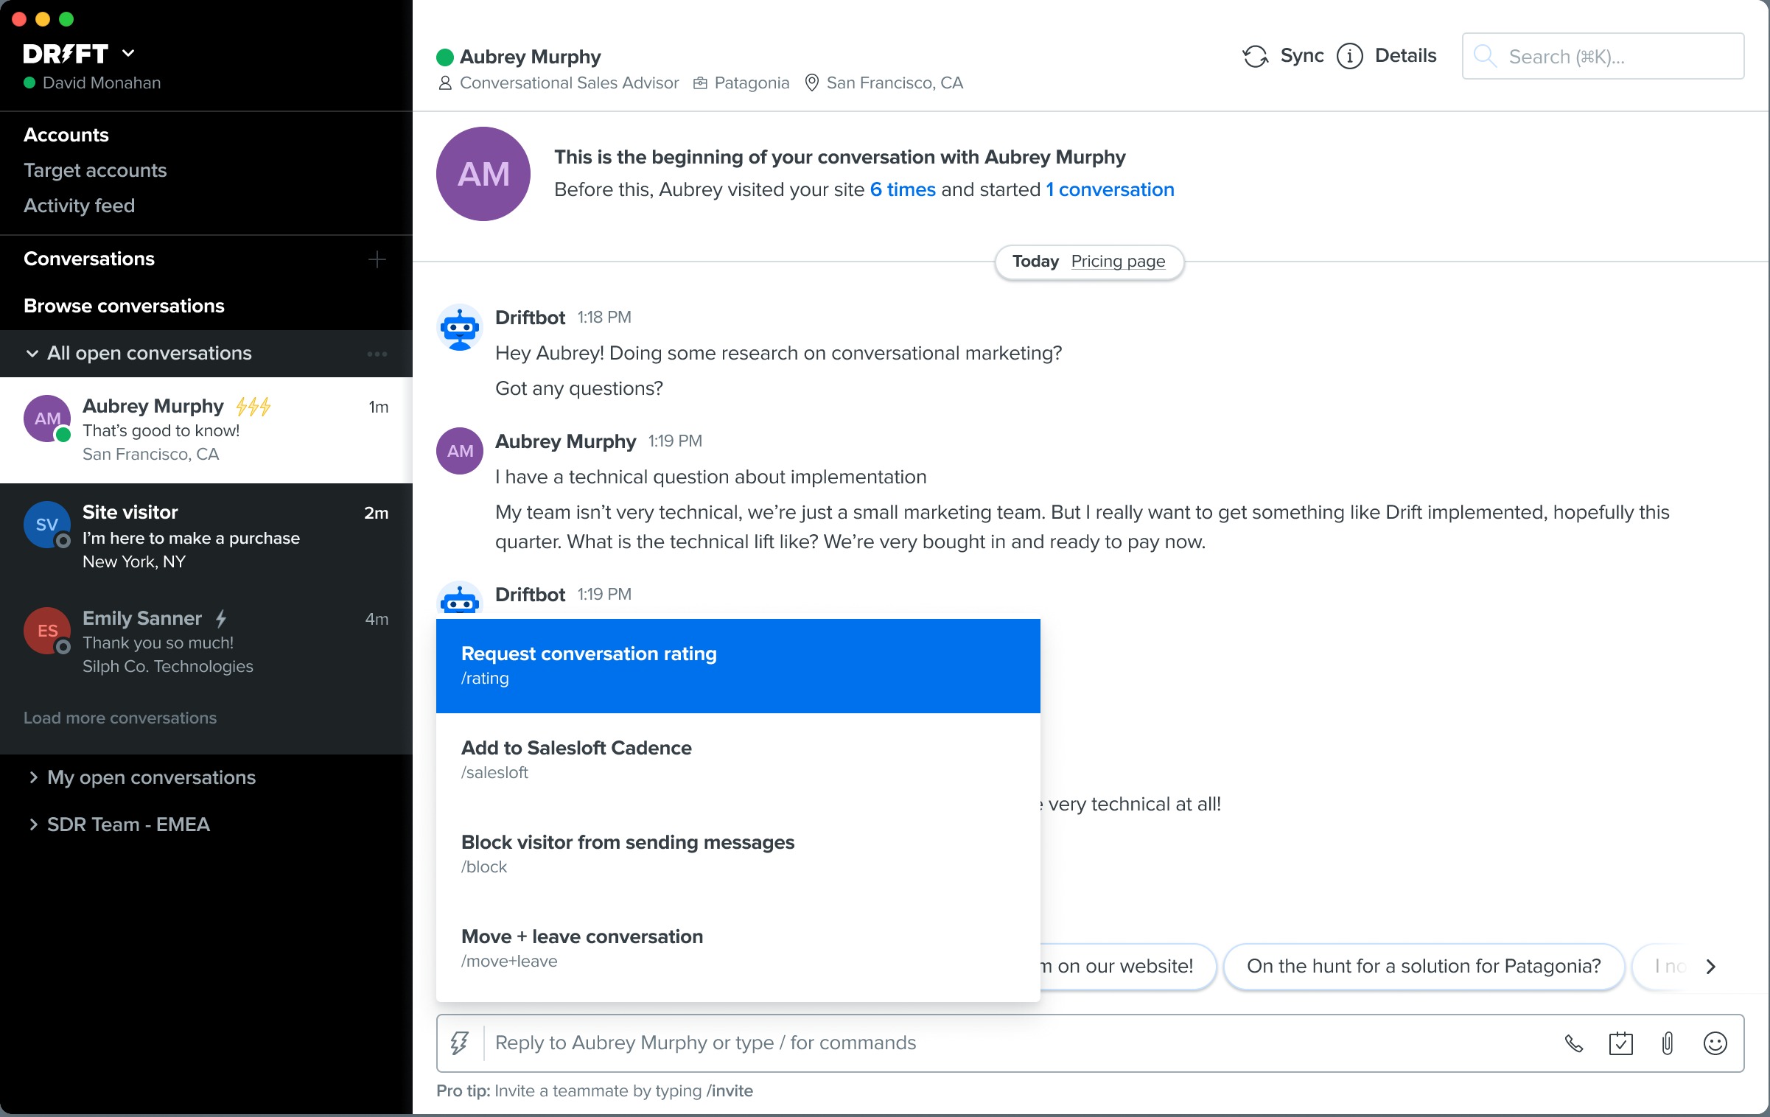Expand SDR Team - EMEA section
The image size is (1770, 1117).
tap(32, 824)
